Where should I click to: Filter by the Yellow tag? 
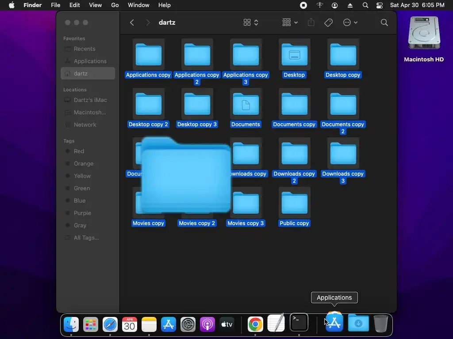[x=88, y=176]
